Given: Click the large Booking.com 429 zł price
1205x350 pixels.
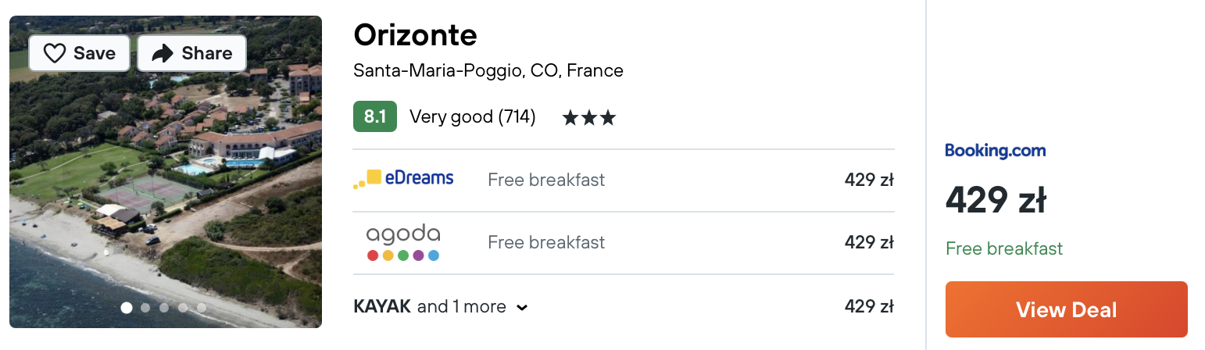Looking at the screenshot, I should click(x=996, y=201).
